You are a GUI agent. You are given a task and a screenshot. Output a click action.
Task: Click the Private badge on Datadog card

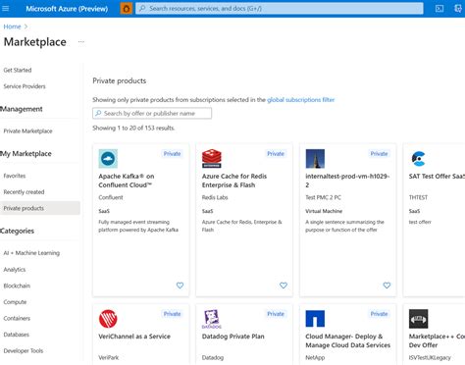click(x=276, y=314)
